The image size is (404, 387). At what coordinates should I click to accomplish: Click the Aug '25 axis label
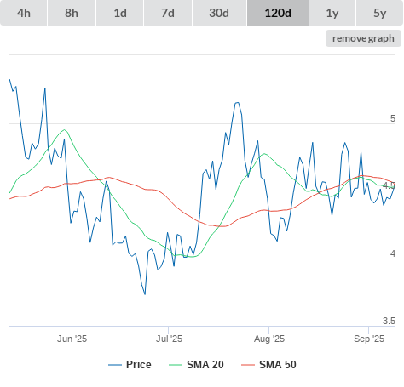269,339
